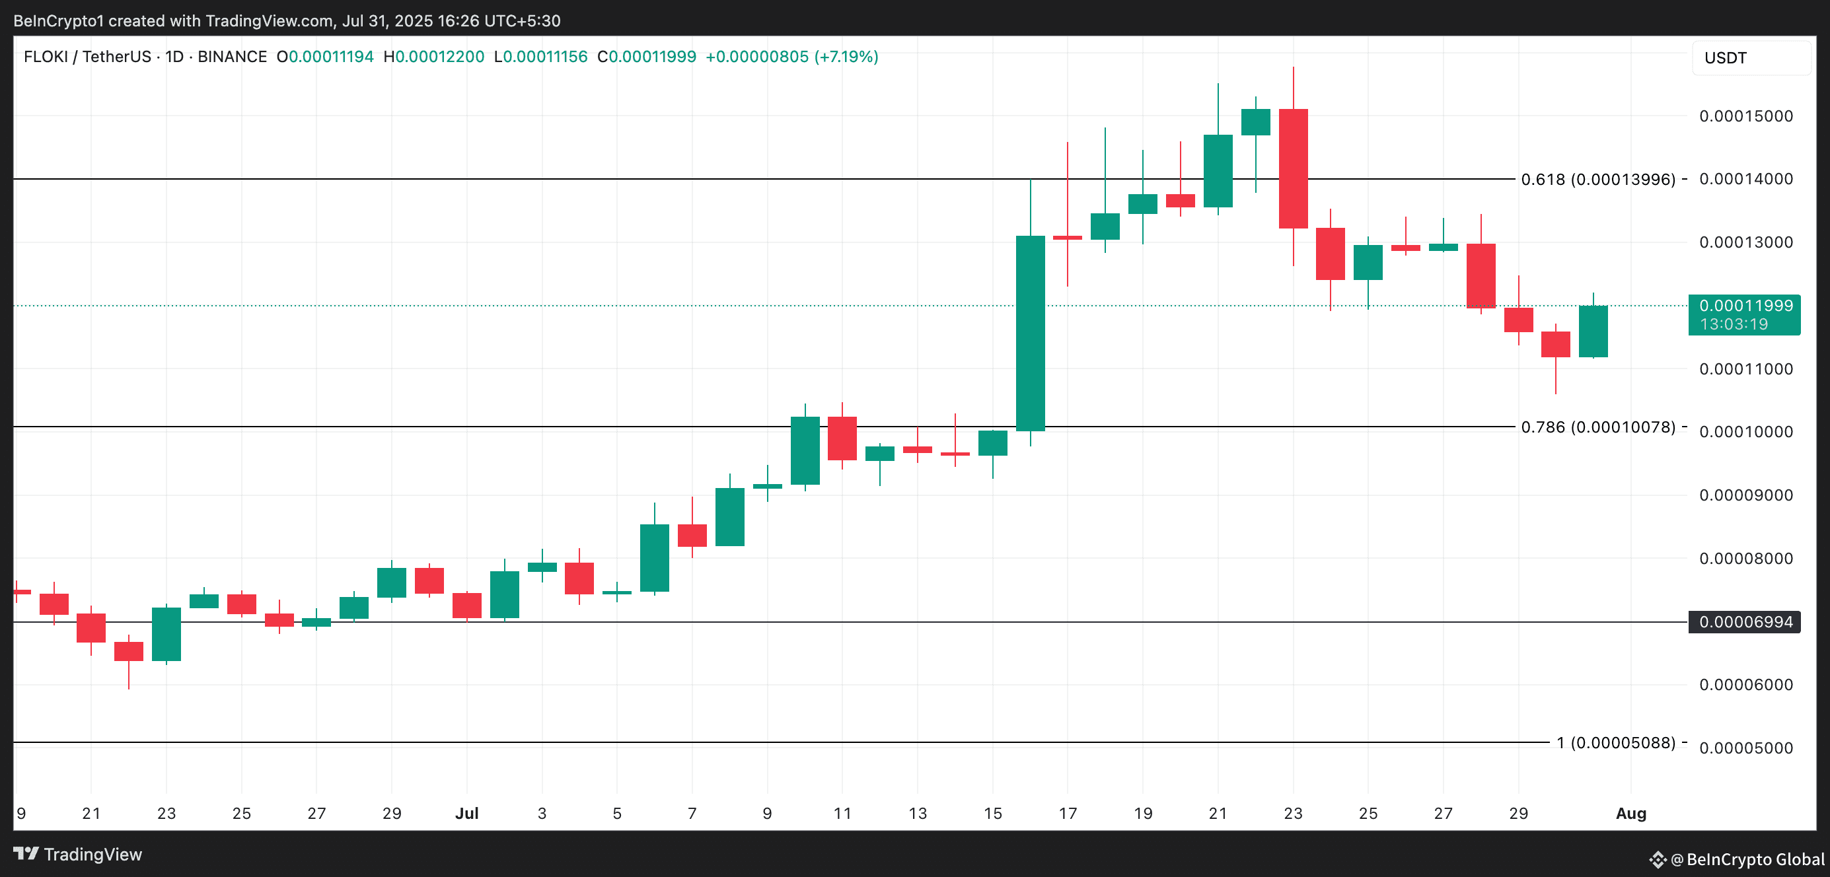Click the green July 10 candle body
The width and height of the screenshot is (1830, 877).
coord(805,450)
